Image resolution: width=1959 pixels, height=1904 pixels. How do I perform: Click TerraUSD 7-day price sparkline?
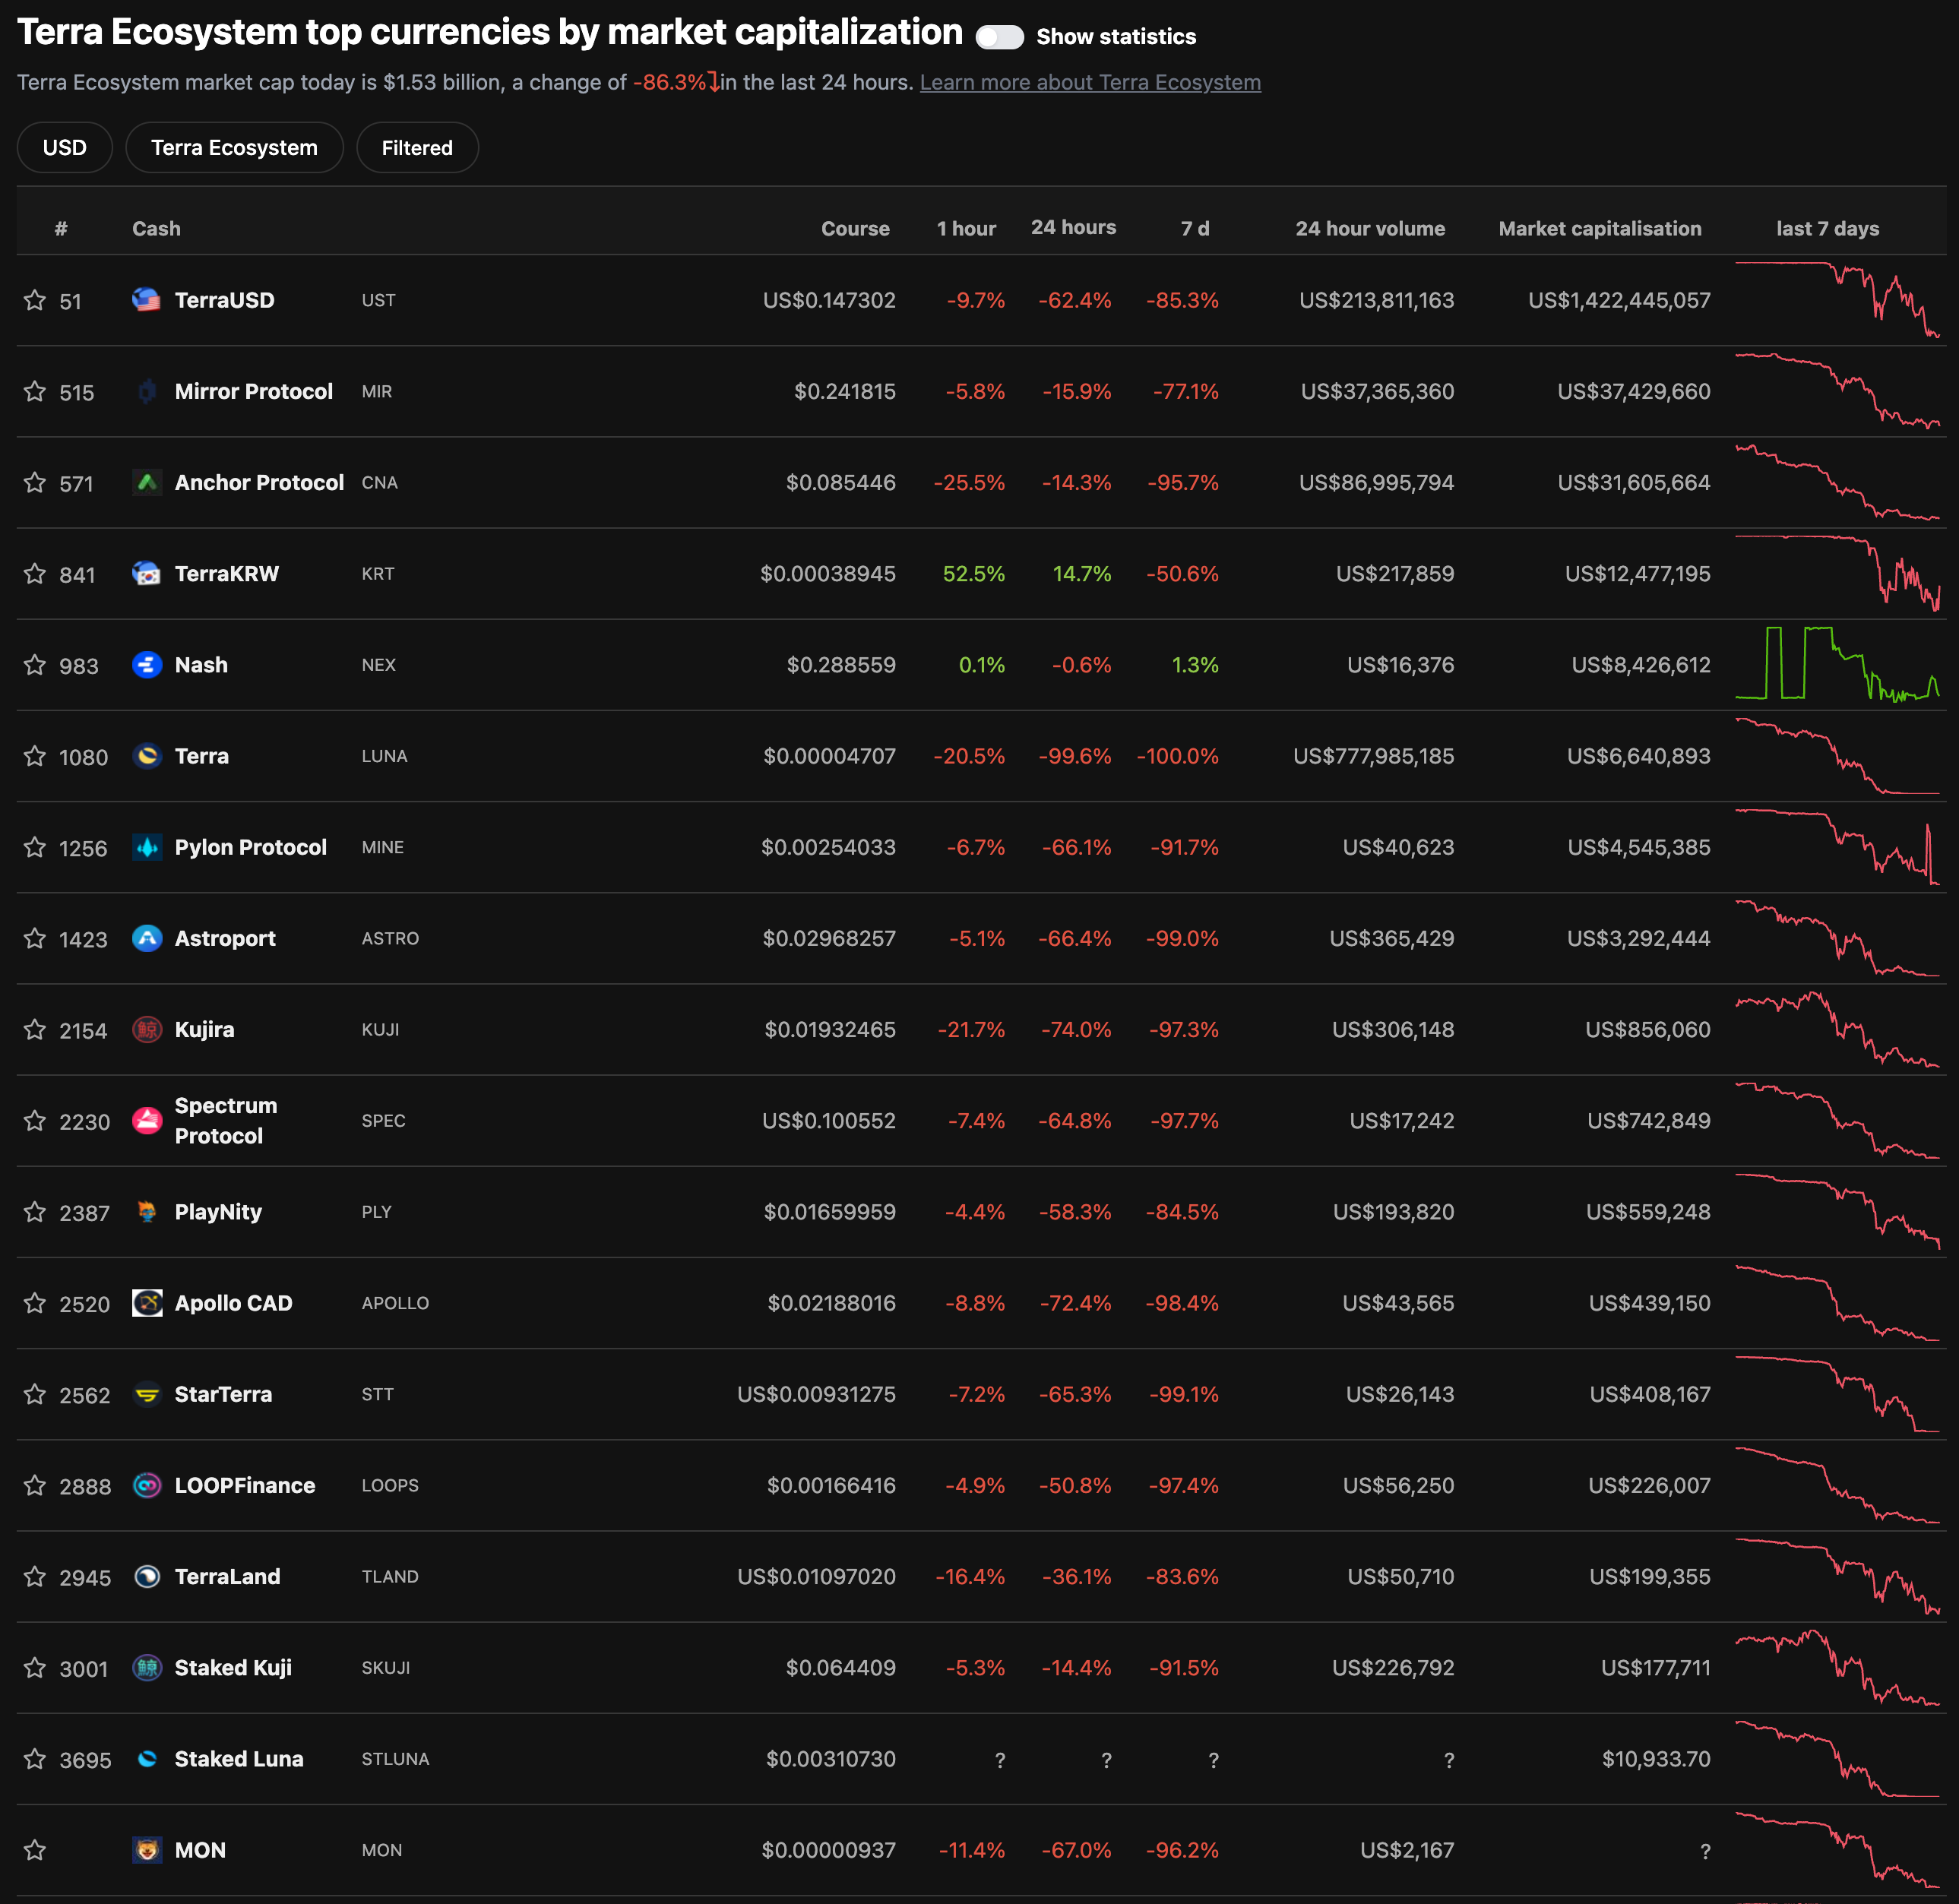1837,300
